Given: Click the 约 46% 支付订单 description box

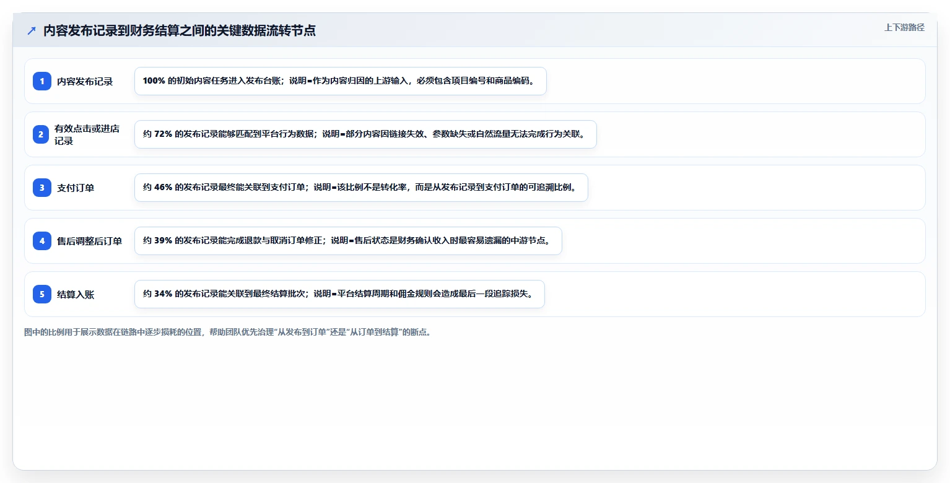Looking at the screenshot, I should [361, 188].
